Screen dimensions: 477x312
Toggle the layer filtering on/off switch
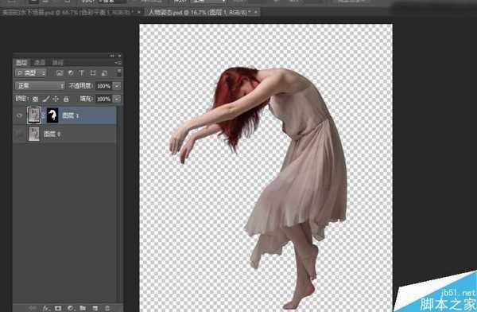coord(119,72)
